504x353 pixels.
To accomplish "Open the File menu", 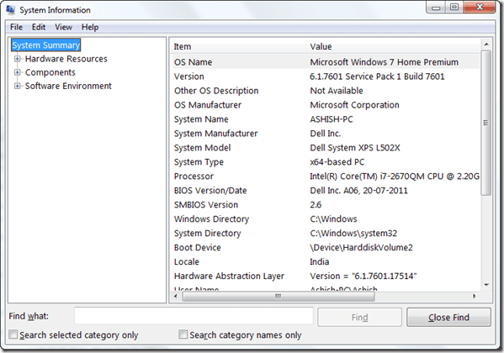I will coord(16,27).
